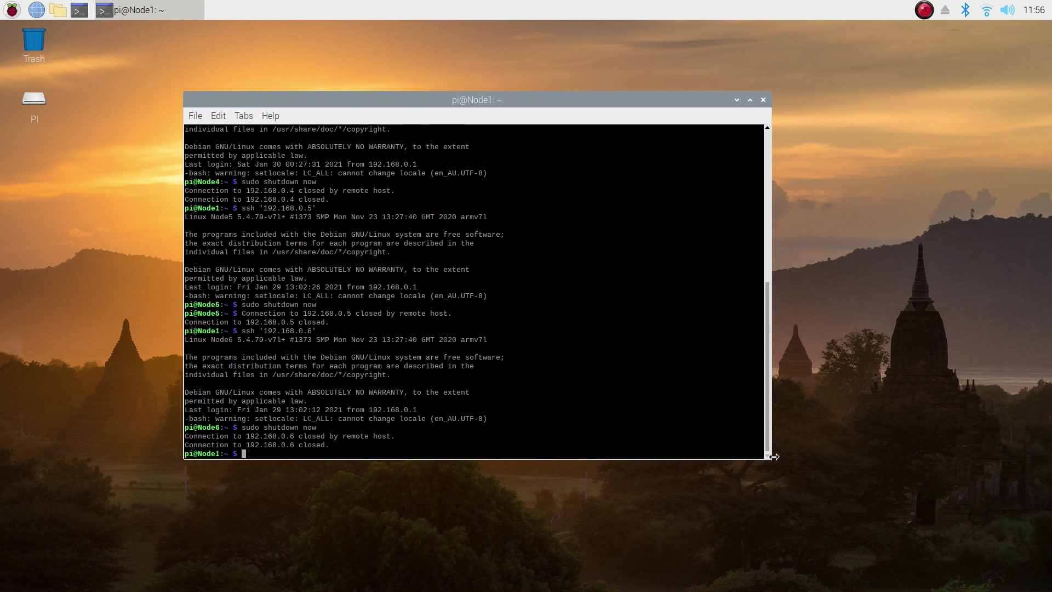Image resolution: width=1052 pixels, height=592 pixels.
Task: Open the volume control speaker icon
Action: tap(1007, 10)
